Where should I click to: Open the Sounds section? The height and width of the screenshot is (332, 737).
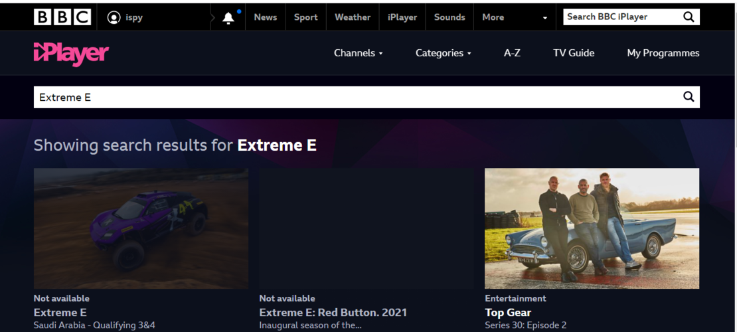[x=450, y=17]
